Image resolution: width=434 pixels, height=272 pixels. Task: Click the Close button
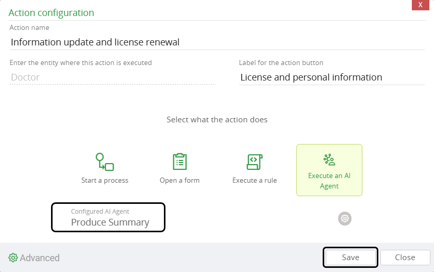pos(405,258)
